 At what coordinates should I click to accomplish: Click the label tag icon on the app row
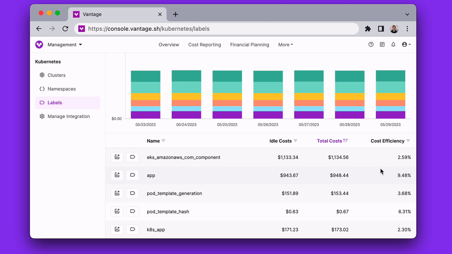click(132, 175)
